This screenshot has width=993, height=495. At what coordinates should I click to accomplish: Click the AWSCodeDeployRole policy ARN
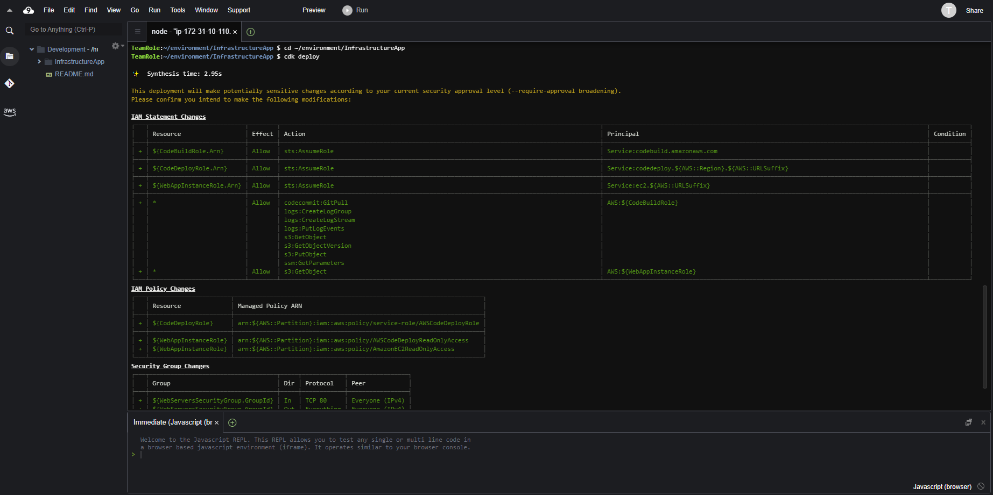(358, 323)
